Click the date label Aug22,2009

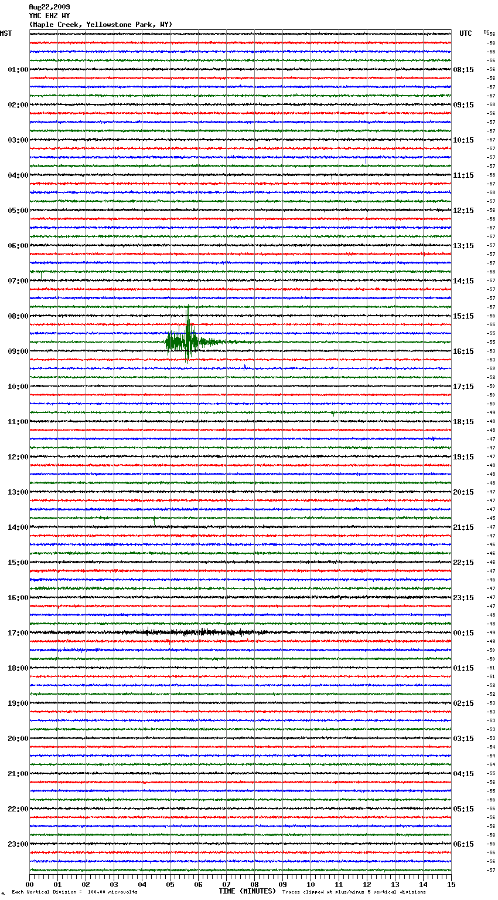(x=49, y=7)
